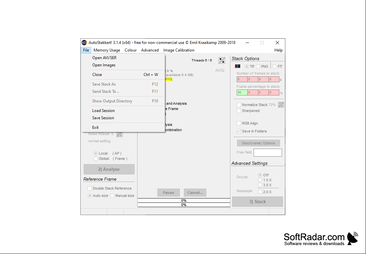Screen dimensions: 366x254
Task: Click the arrows icon beside Noise Robust 5
Action: pyautogui.click(x=119, y=134)
